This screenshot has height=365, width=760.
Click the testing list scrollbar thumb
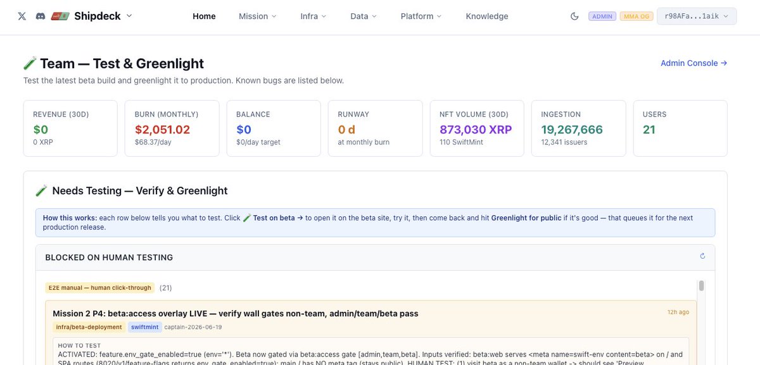[x=701, y=286]
